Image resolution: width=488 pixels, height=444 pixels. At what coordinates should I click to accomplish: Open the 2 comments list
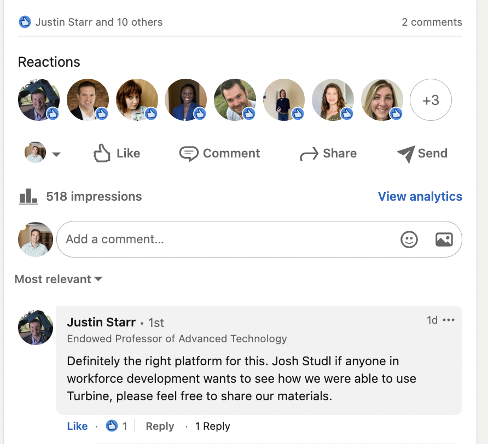point(433,22)
